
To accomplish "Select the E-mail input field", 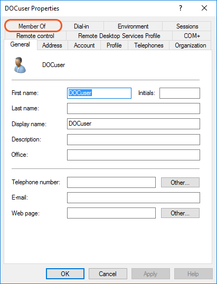I will (x=134, y=198).
